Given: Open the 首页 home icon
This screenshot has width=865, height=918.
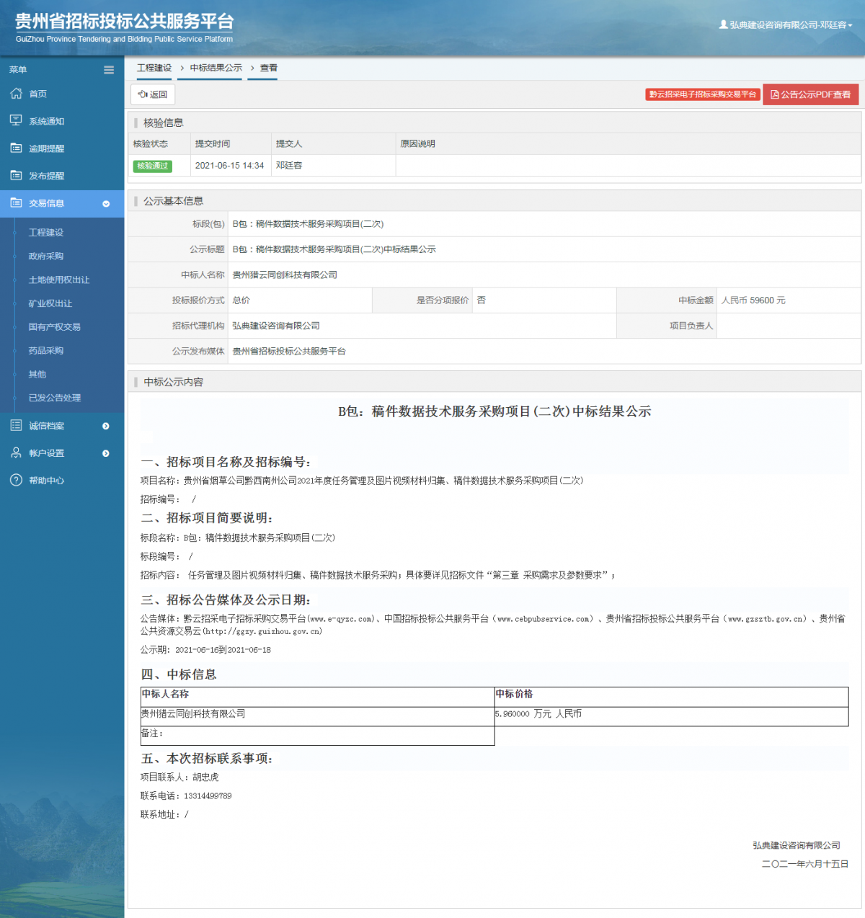Looking at the screenshot, I should coord(16,94).
